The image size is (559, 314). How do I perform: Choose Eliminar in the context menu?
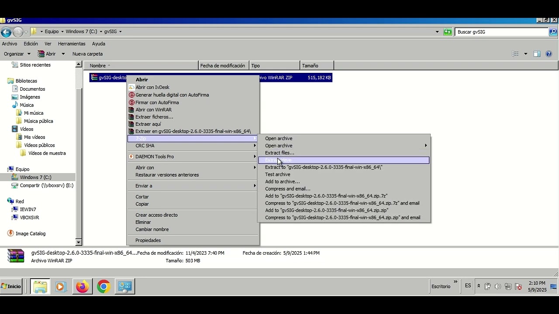point(193,222)
